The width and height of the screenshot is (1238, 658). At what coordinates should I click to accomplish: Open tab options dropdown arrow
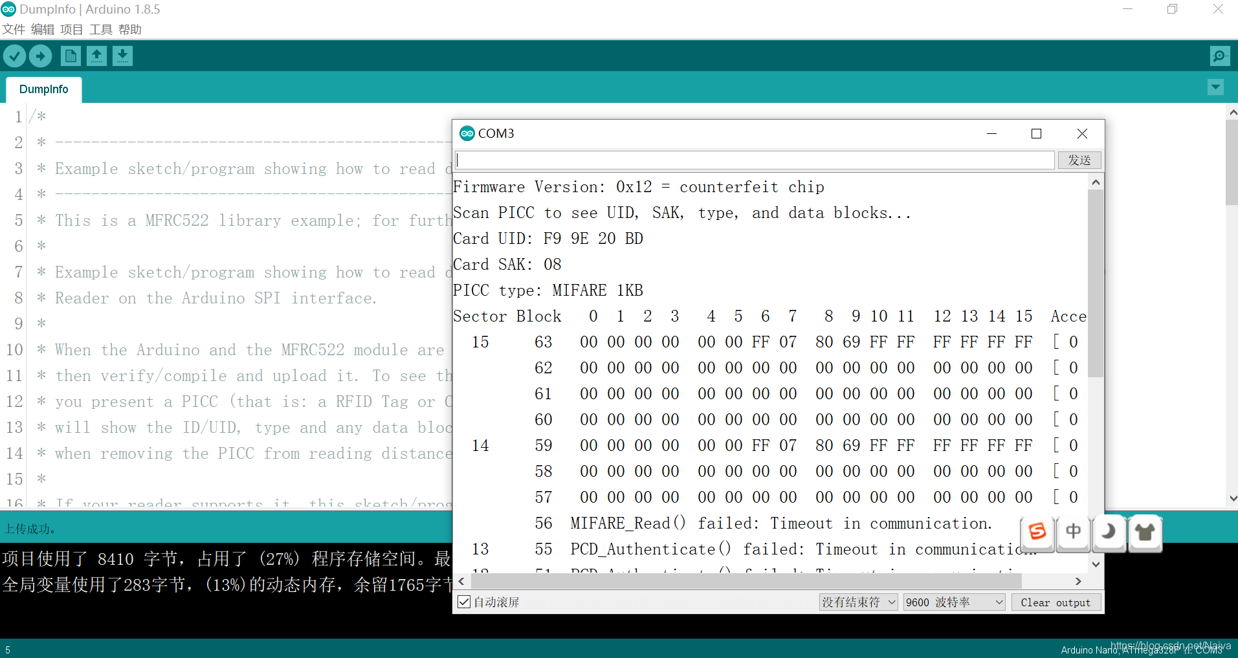[1215, 87]
